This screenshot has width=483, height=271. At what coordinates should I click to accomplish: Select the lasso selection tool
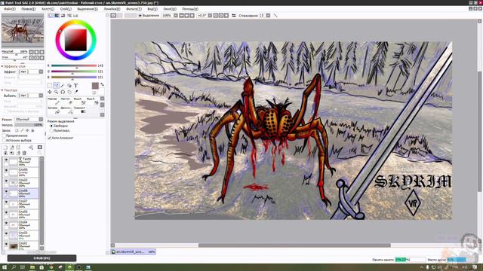[x=56, y=85]
